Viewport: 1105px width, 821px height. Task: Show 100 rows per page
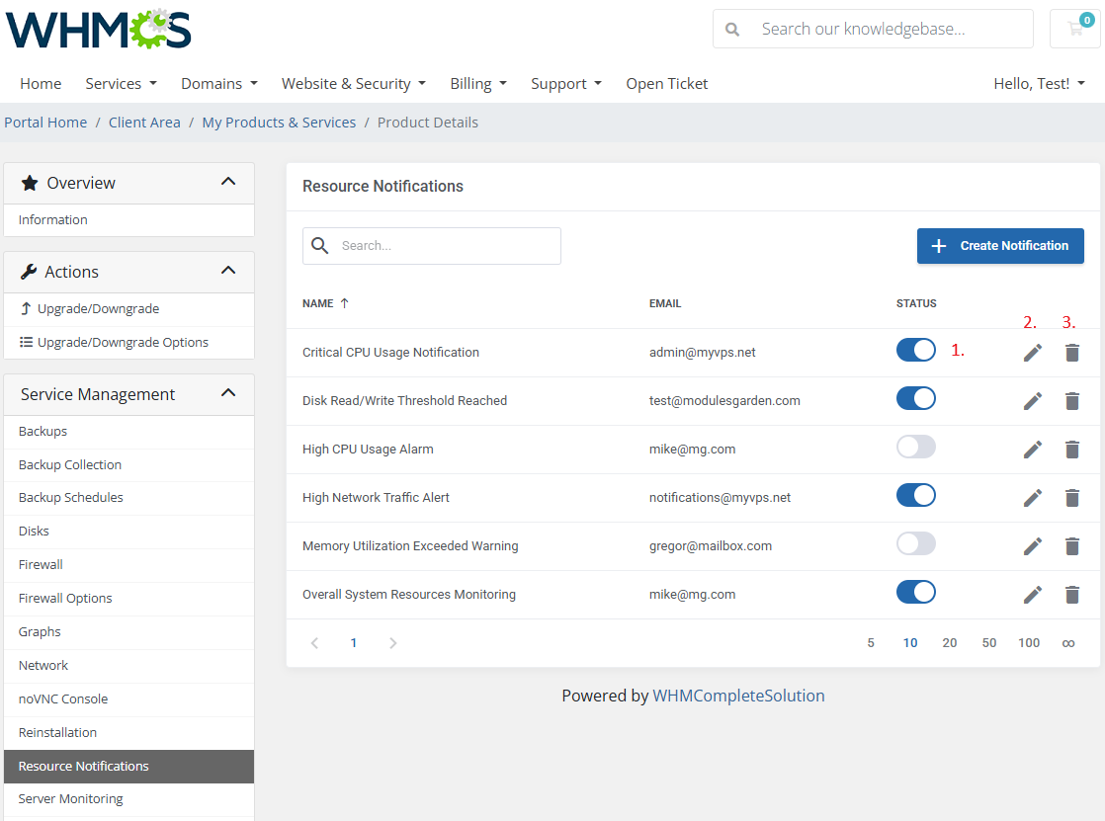(1029, 643)
